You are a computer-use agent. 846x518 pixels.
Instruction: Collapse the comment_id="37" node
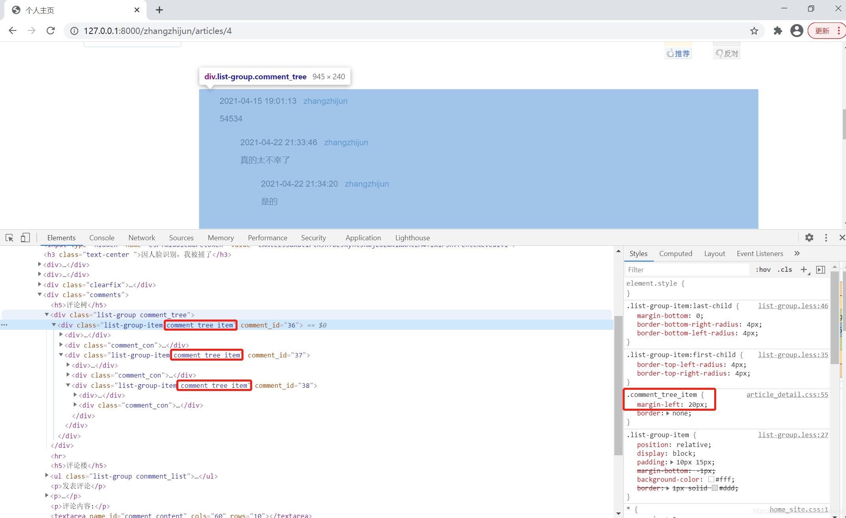(x=61, y=355)
